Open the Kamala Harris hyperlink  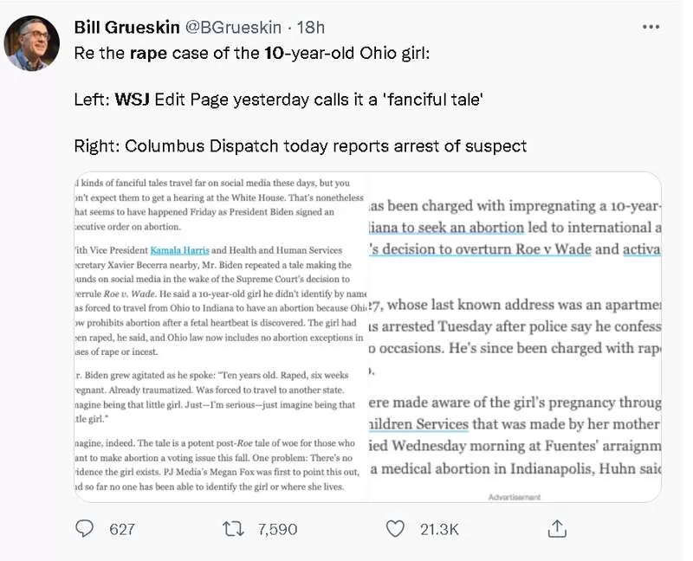[179, 250]
